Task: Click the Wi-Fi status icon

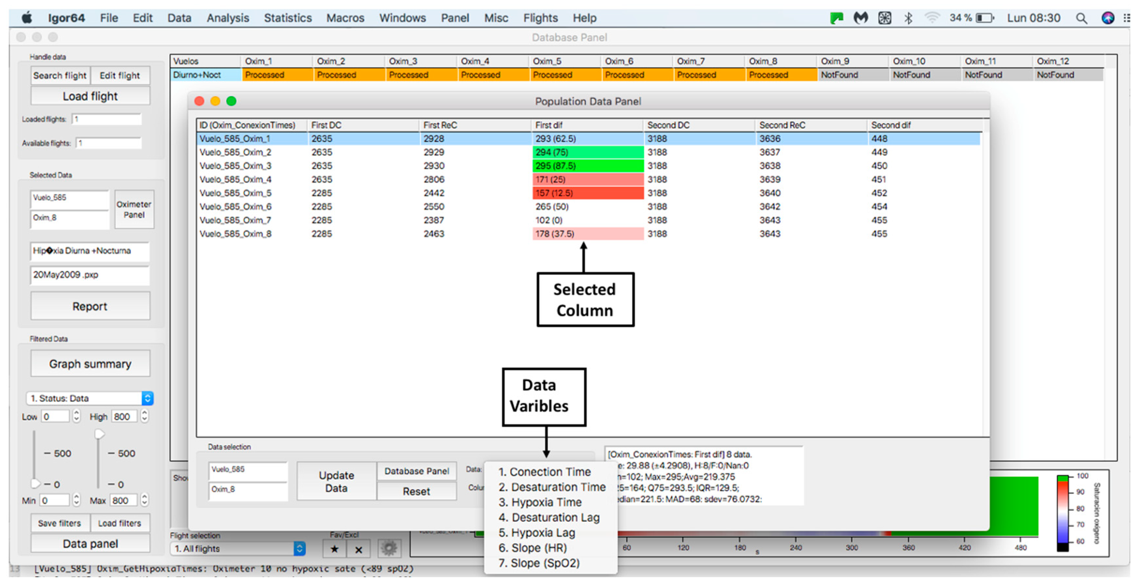Action: [x=932, y=18]
